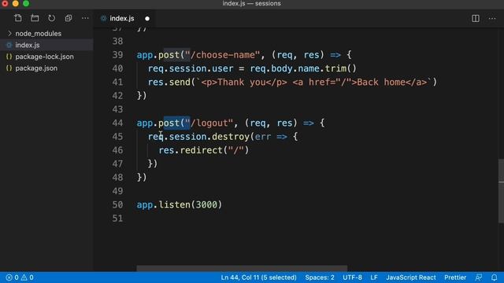The height and width of the screenshot is (283, 504).
Task: Click the green fullscreen window button
Action: (x=26, y=3)
